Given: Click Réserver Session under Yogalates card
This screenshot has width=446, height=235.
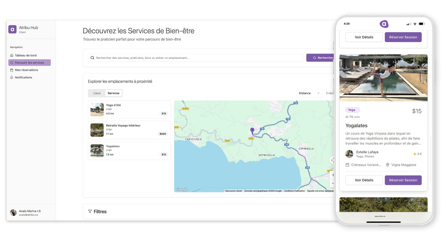Looking at the screenshot, I should point(403,180).
